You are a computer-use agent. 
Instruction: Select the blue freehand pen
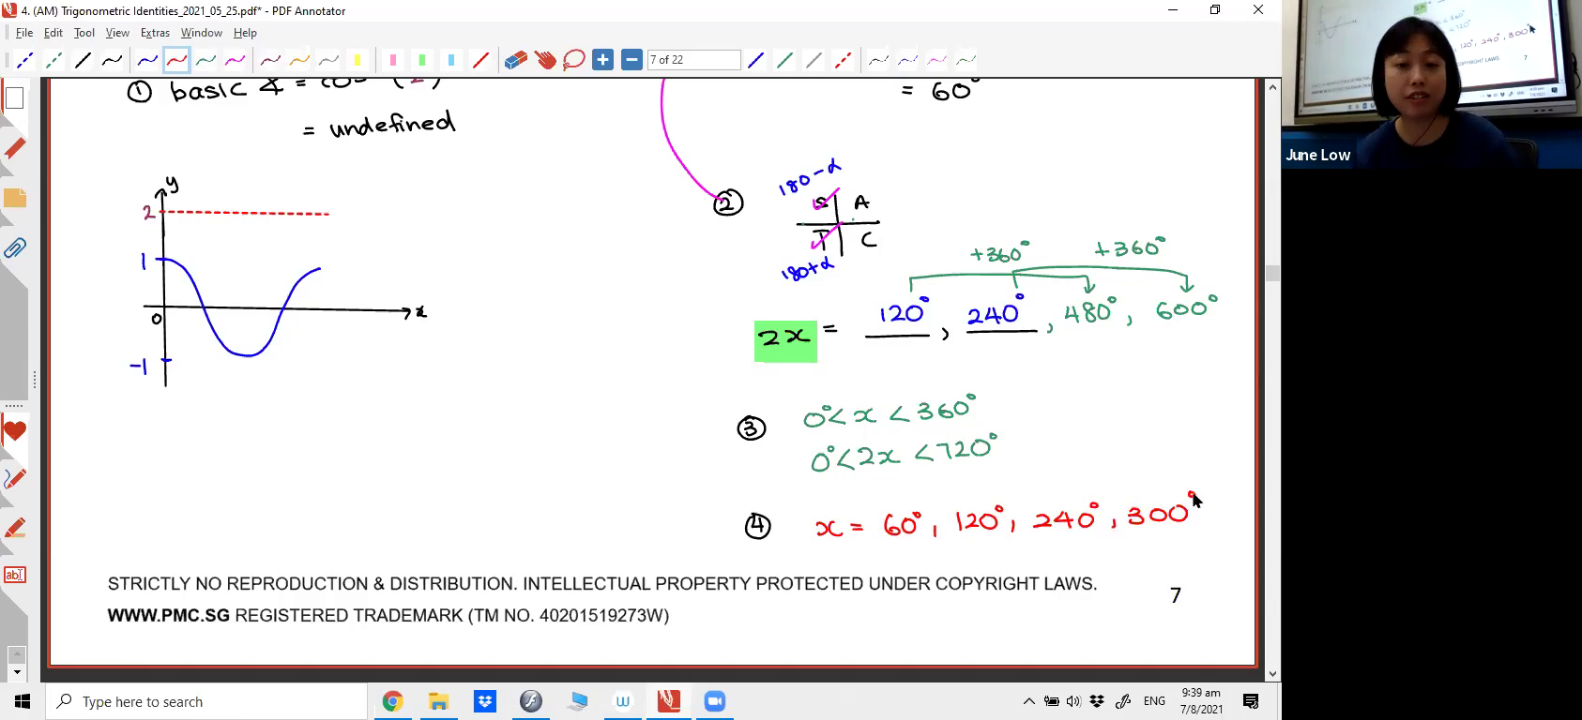click(147, 60)
